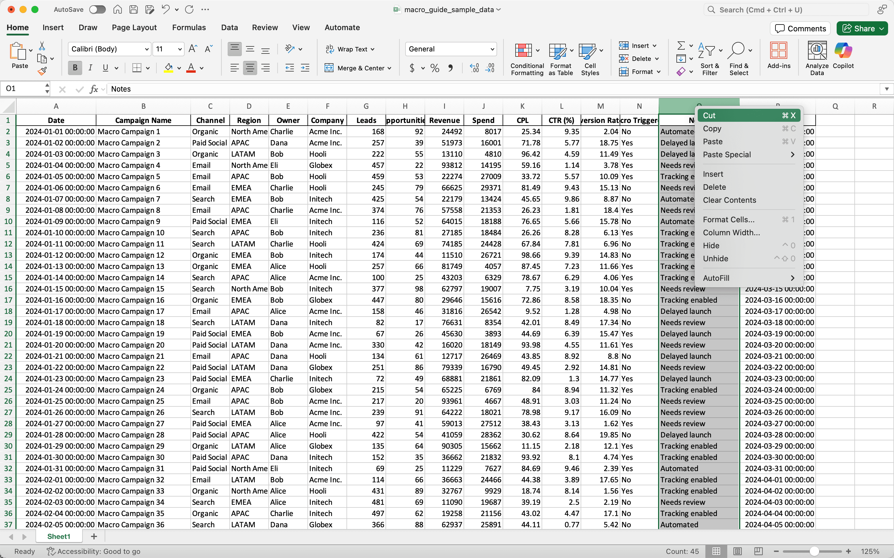Click the Percent Style icon
894x558 pixels.
click(x=435, y=68)
